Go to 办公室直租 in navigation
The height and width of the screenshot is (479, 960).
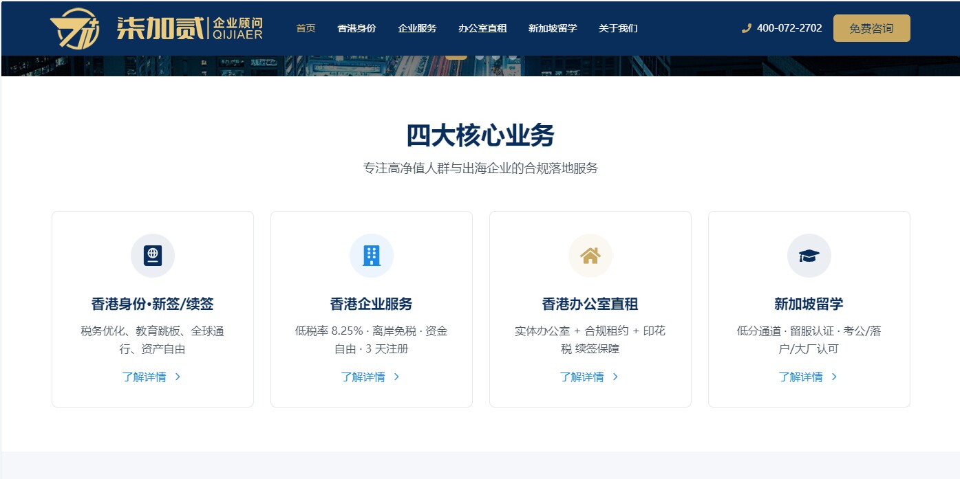[482, 28]
